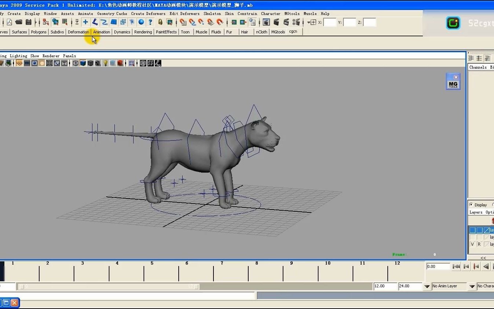Click frame 6 on the time slider

point(187,263)
